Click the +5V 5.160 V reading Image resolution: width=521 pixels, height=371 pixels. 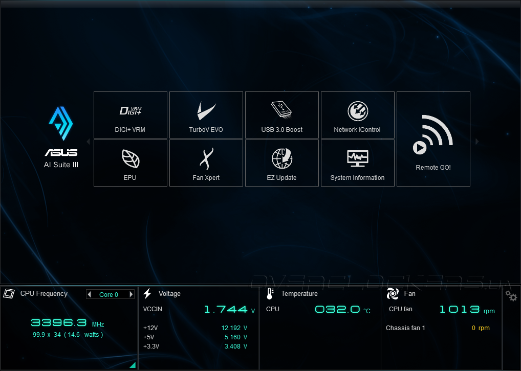236,337
